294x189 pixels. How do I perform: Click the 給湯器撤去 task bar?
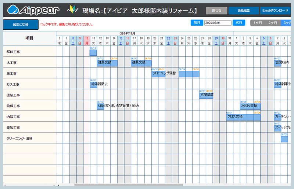[93, 85]
